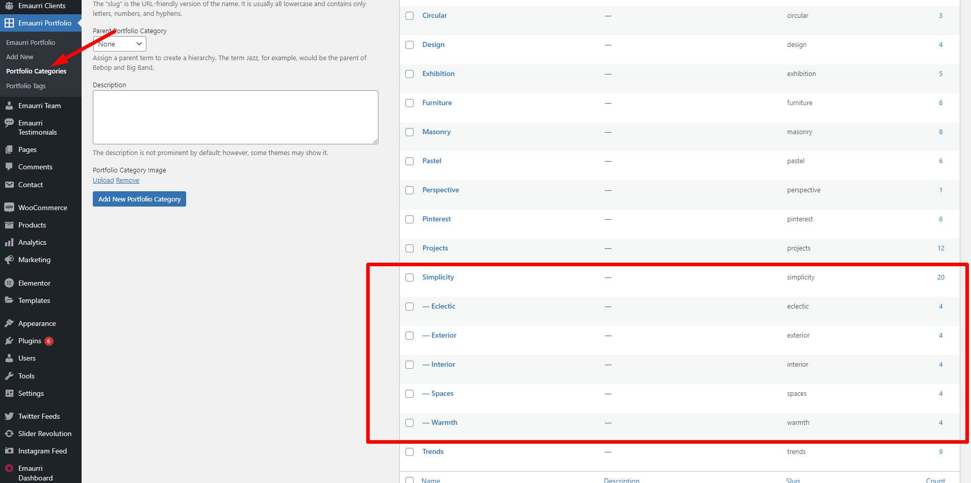Click the Comments bubble icon
Screen dimensions: 971x483
tap(9, 167)
